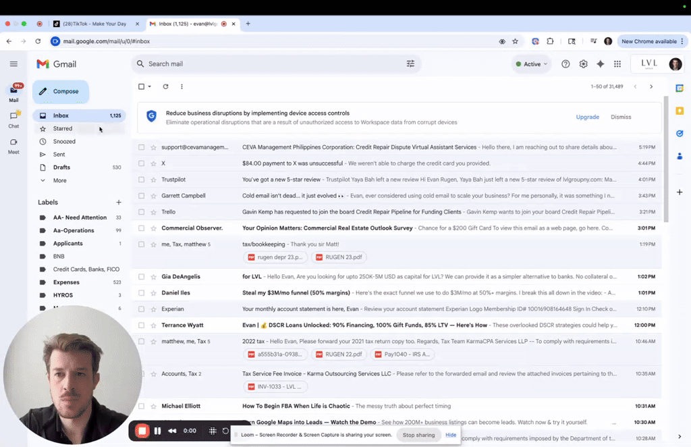
Task: Click the search magnifier icon
Action: coord(140,64)
